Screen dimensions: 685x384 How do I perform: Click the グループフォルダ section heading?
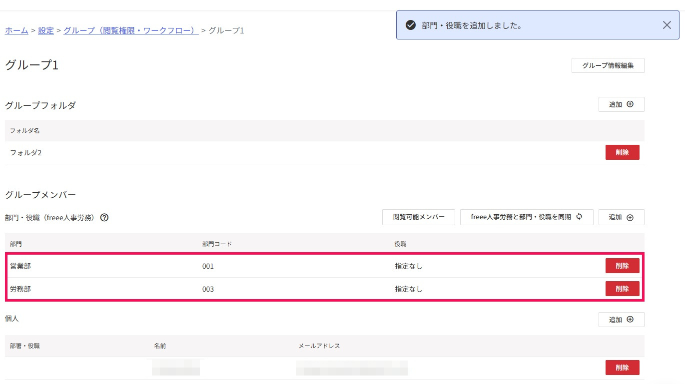(x=40, y=105)
